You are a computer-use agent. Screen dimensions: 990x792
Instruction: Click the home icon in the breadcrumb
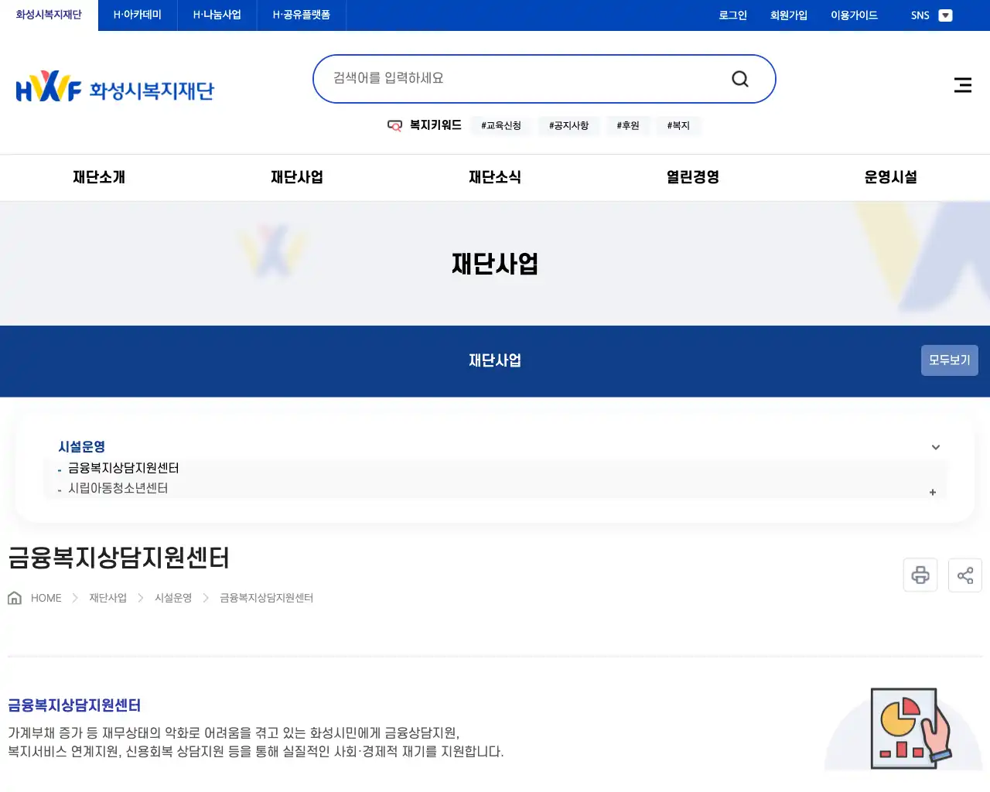14,597
